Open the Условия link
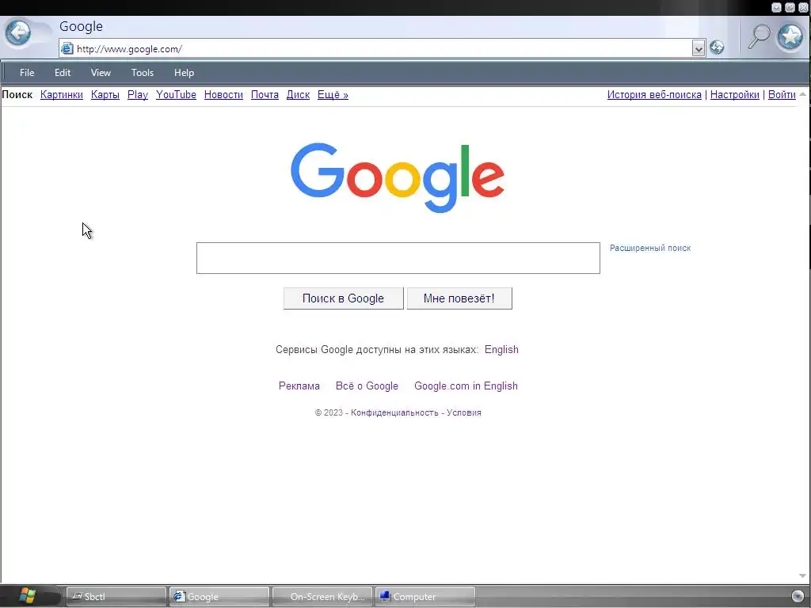The height and width of the screenshot is (608, 811). tap(464, 412)
